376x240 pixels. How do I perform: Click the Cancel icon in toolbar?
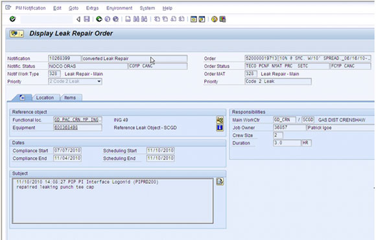tap(115, 19)
